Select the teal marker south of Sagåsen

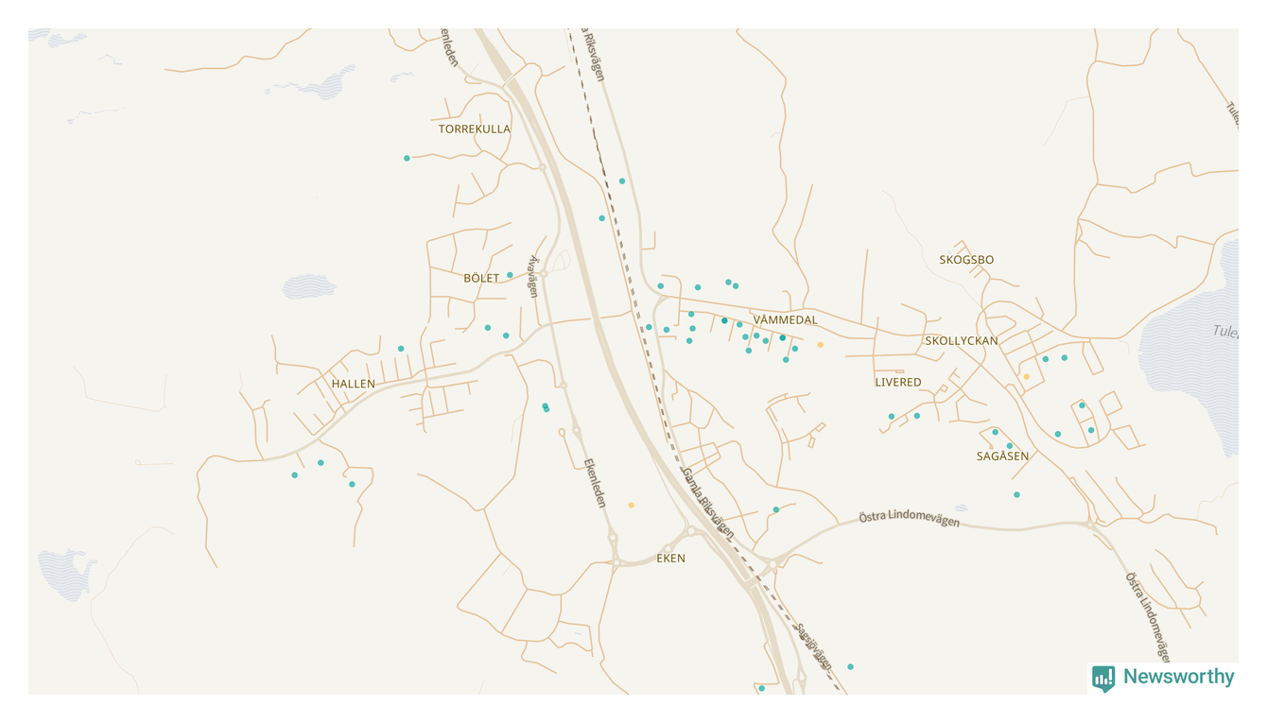click(1016, 494)
